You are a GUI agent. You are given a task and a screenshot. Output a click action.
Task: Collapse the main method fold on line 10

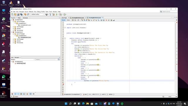[x=65, y=38]
